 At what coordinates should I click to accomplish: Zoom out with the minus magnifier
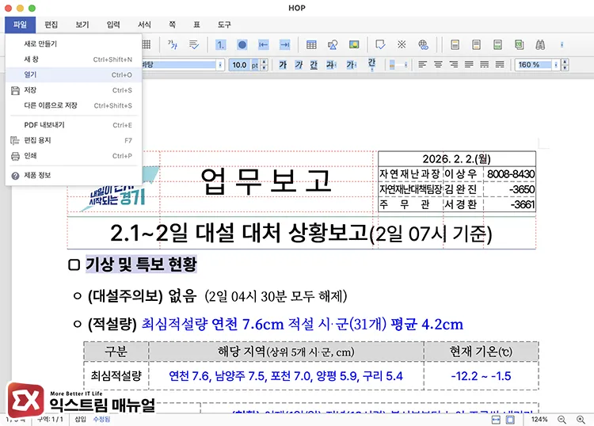(x=562, y=420)
